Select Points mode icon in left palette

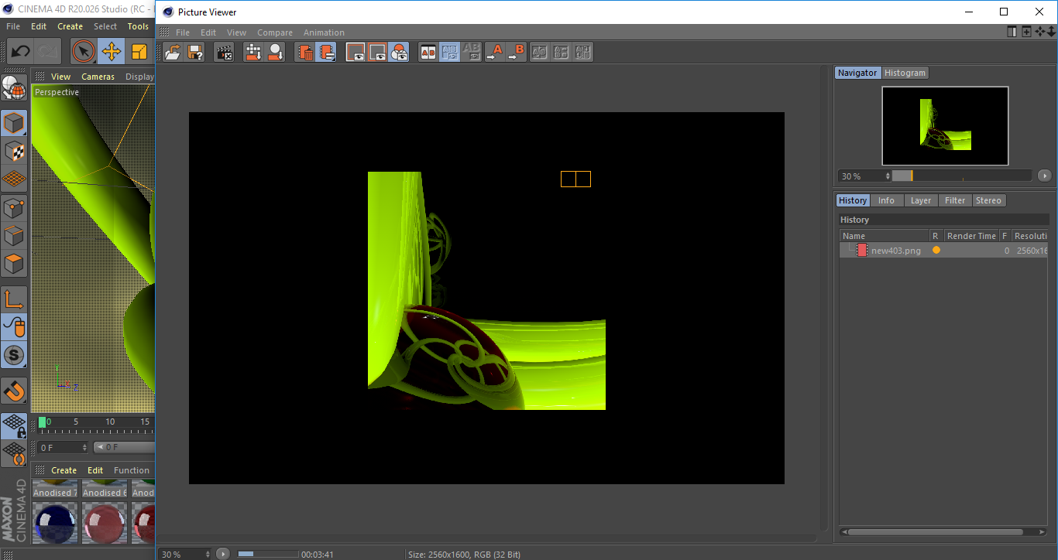click(x=14, y=207)
